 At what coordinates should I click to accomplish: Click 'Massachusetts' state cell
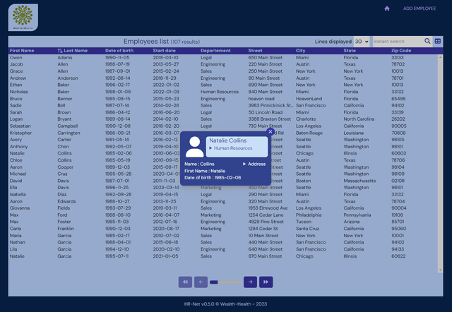pyautogui.click(x=359, y=181)
